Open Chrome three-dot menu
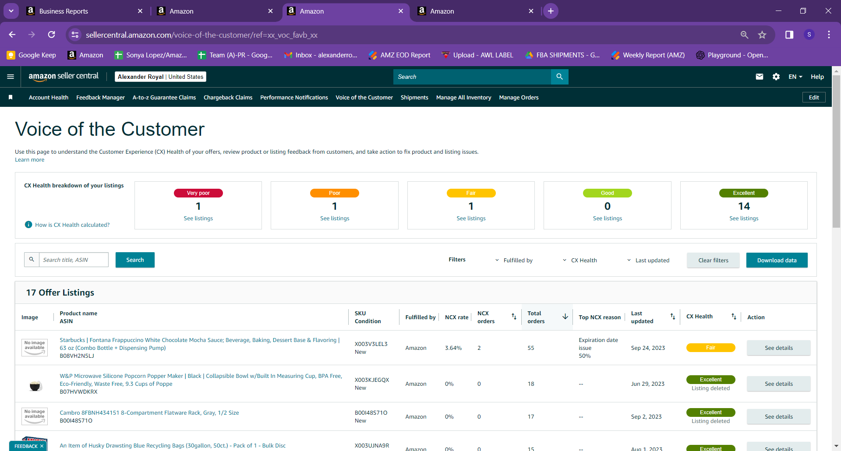Image resolution: width=841 pixels, height=451 pixels. click(x=829, y=35)
